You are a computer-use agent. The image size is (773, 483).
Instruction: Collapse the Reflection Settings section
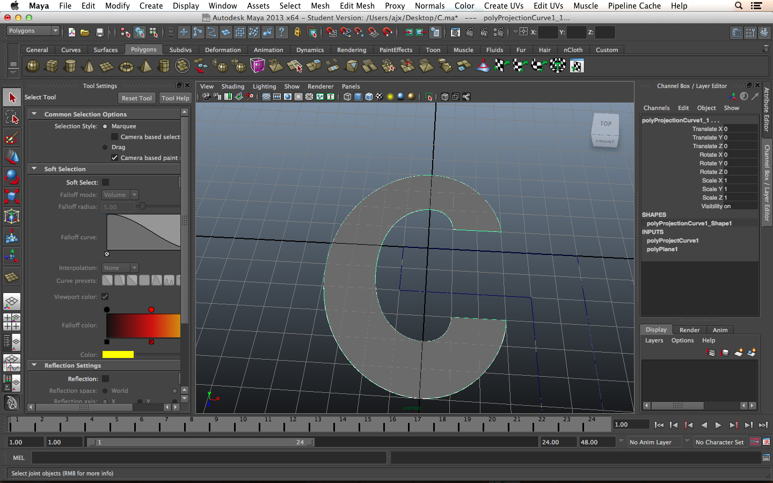click(x=34, y=365)
